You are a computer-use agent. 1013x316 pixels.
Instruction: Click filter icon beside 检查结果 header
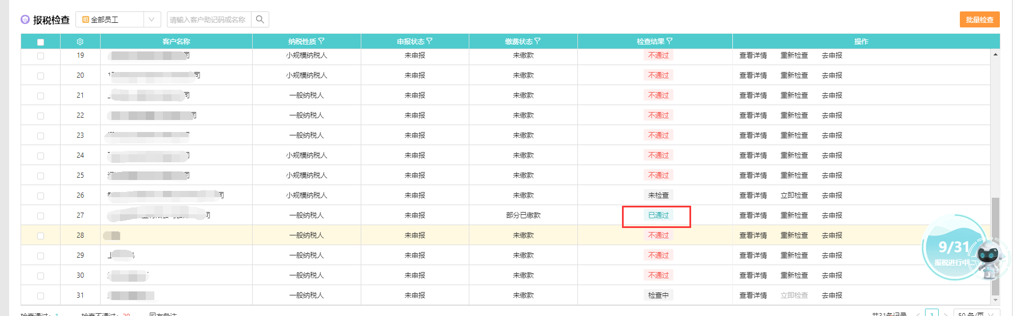(669, 41)
